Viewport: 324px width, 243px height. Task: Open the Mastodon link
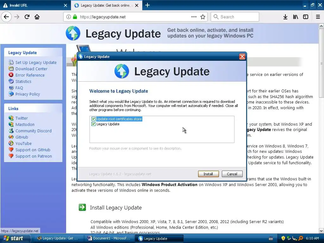click(x=25, y=124)
